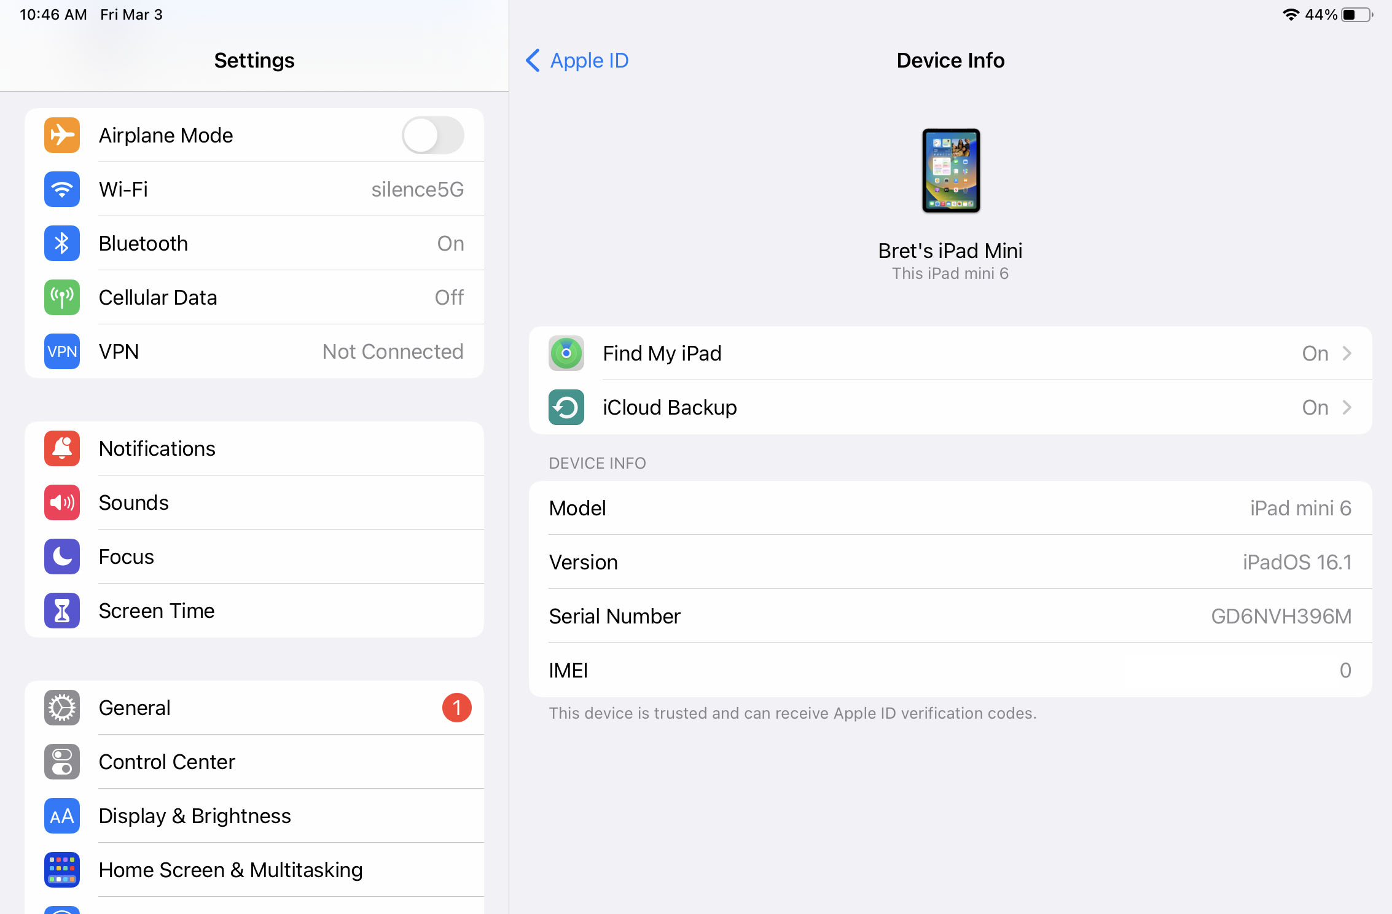Screen dimensions: 1392x914
Task: Open Sounds settings
Action: [254, 502]
